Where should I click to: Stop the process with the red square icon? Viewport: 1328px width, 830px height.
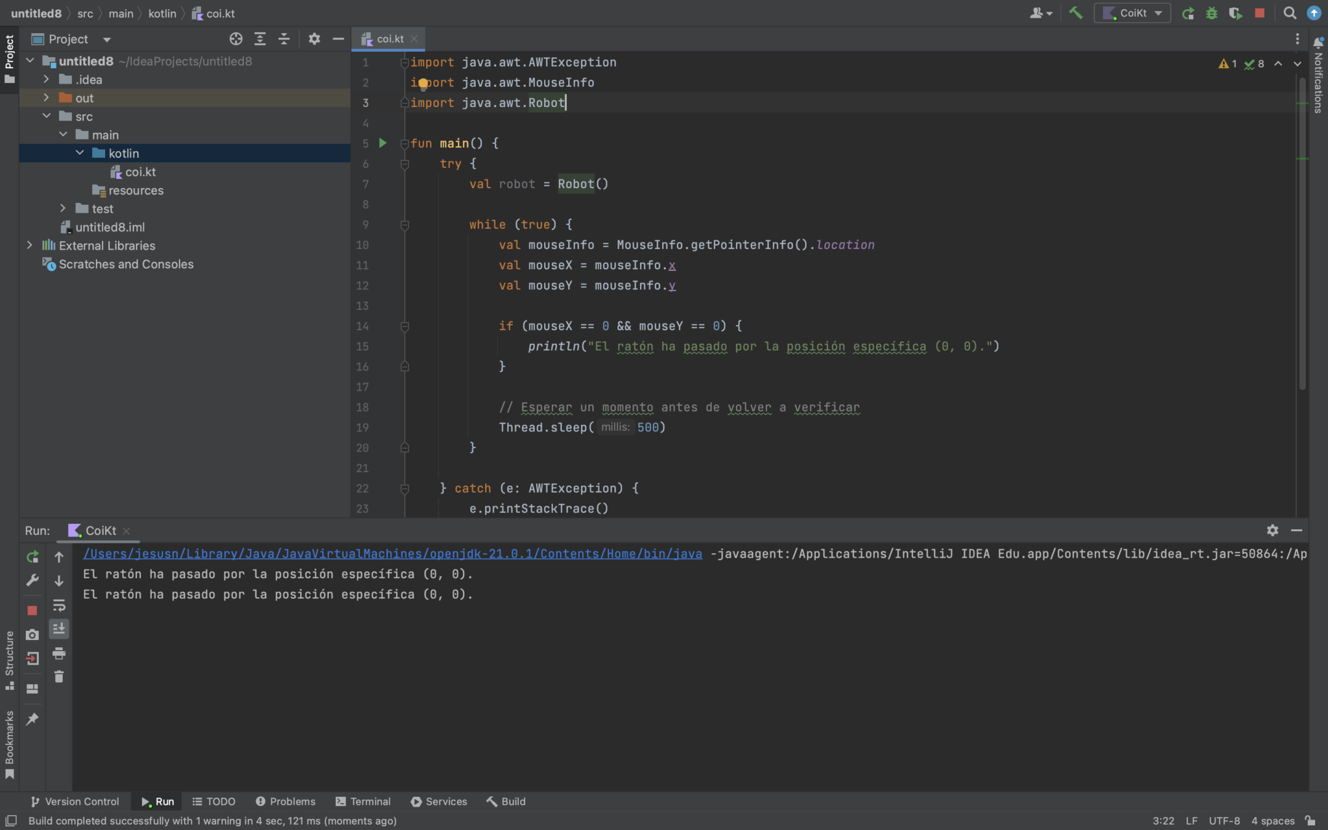pyautogui.click(x=1259, y=12)
